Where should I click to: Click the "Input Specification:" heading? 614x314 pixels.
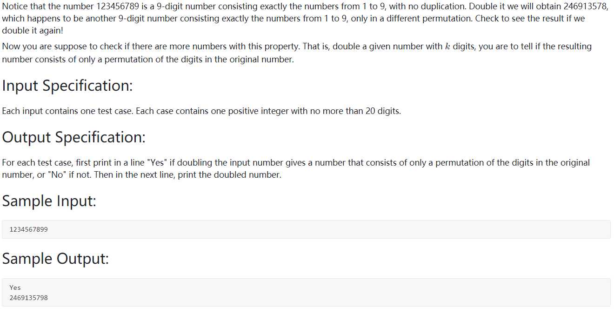pyautogui.click(x=67, y=86)
